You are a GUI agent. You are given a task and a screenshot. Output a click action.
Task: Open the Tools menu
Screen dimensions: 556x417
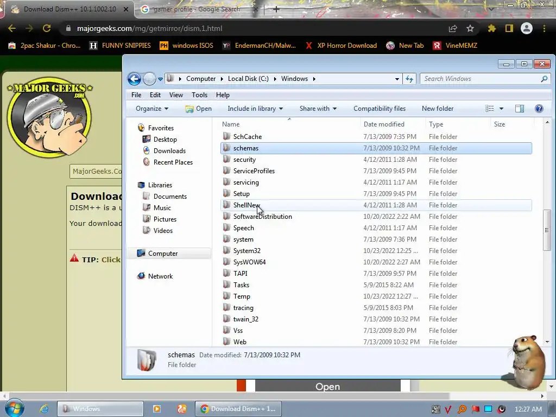199,94
